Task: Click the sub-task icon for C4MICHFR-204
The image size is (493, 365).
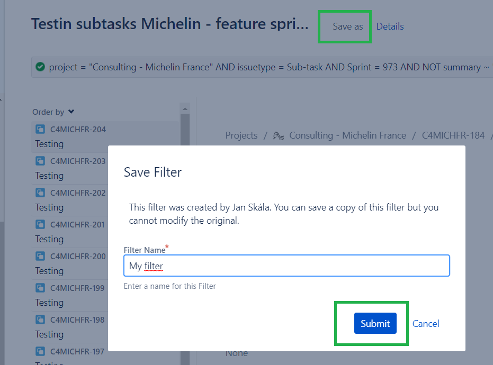Action: (40, 129)
